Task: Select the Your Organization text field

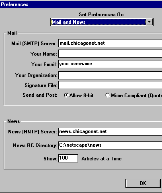Action: pyautogui.click(x=110, y=75)
